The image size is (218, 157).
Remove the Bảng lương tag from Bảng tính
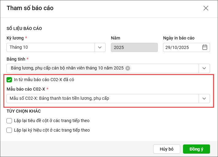coord(128,68)
